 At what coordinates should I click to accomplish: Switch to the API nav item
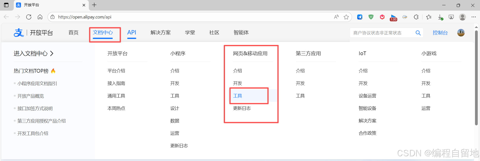coord(132,32)
